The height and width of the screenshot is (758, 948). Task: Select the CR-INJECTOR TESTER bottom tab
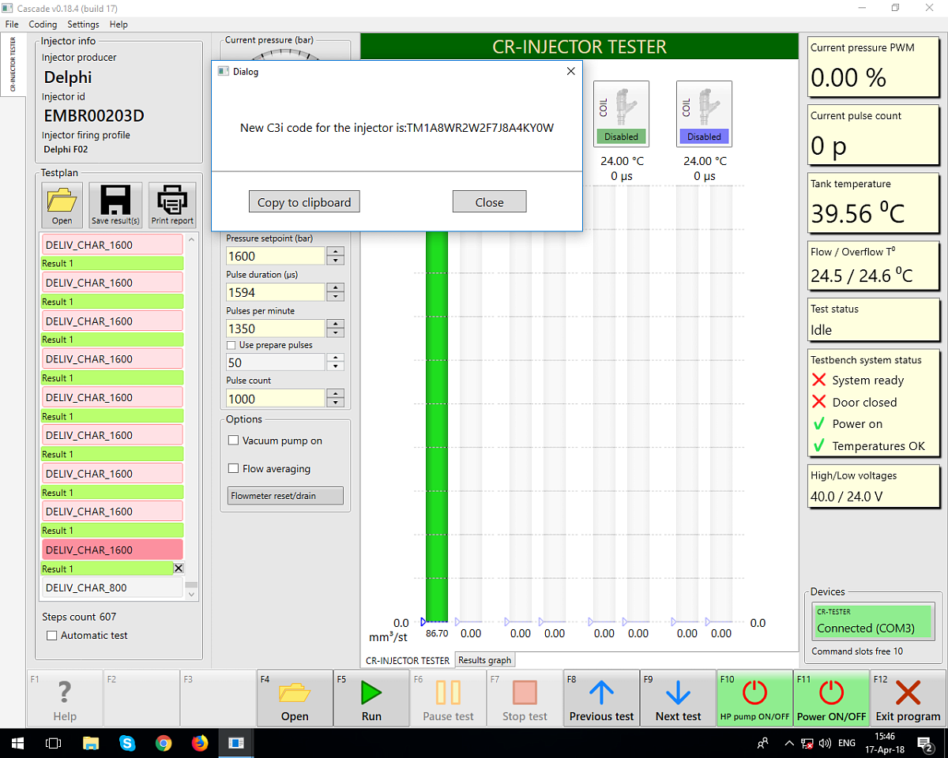pyautogui.click(x=408, y=660)
